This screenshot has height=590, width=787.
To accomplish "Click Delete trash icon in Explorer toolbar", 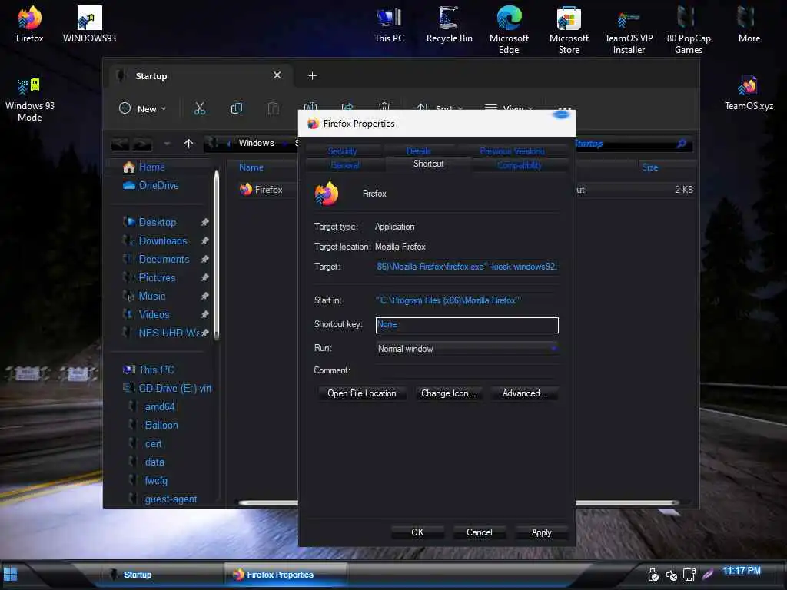I will (384, 106).
